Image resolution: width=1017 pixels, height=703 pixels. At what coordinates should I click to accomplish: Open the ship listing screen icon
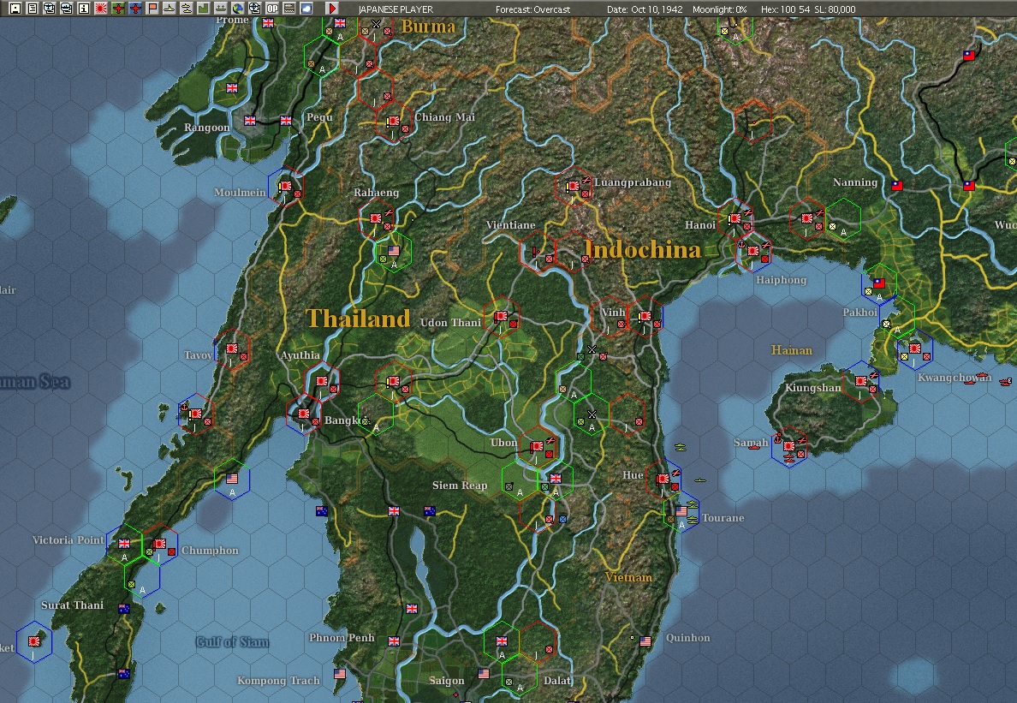point(66,9)
